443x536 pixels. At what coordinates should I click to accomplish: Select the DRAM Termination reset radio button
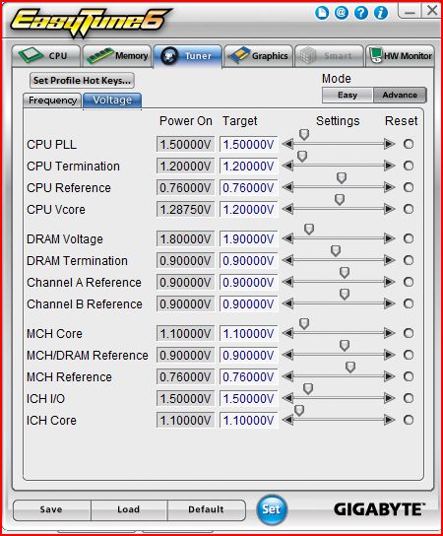click(x=409, y=260)
